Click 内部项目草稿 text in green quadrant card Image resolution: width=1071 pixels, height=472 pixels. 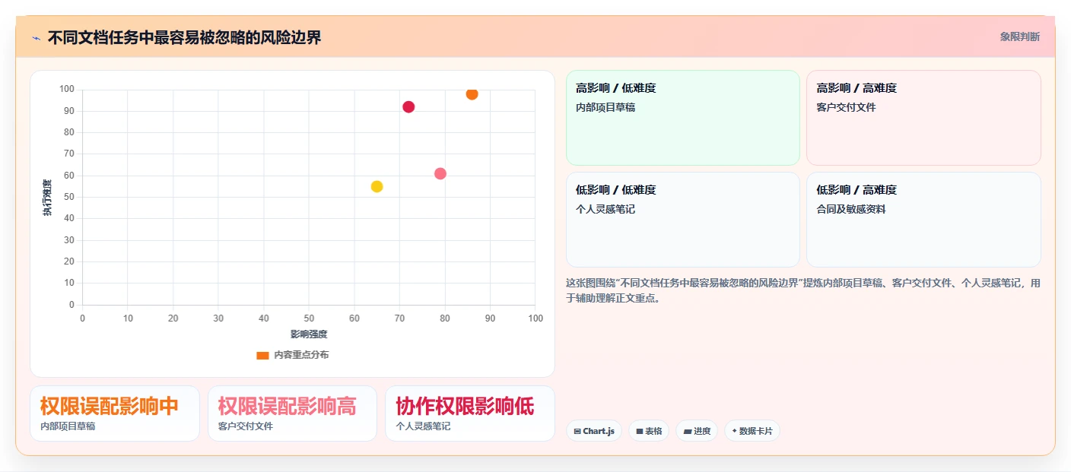tap(605, 107)
